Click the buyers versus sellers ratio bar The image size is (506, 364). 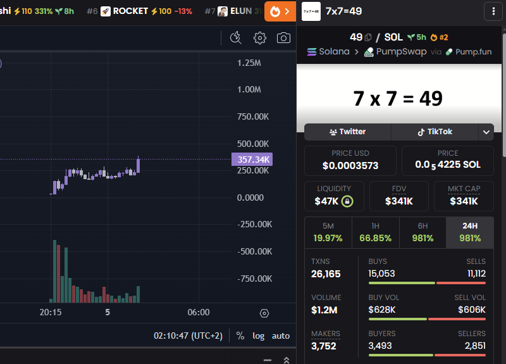pyautogui.click(x=427, y=355)
